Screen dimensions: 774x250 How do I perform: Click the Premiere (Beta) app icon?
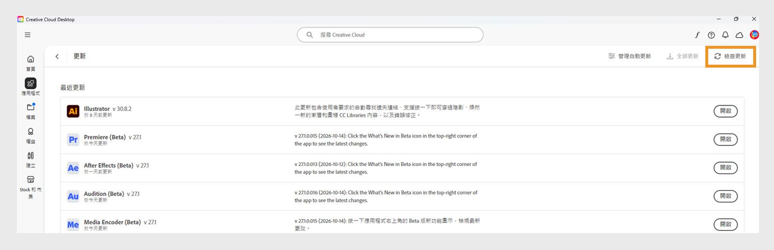pyautogui.click(x=73, y=139)
